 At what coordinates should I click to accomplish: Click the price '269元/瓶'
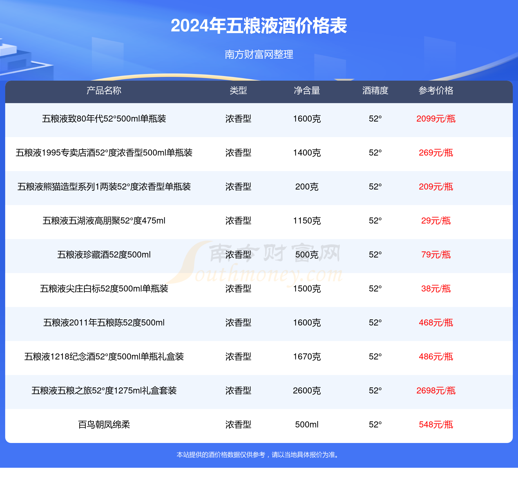pyautogui.click(x=436, y=153)
